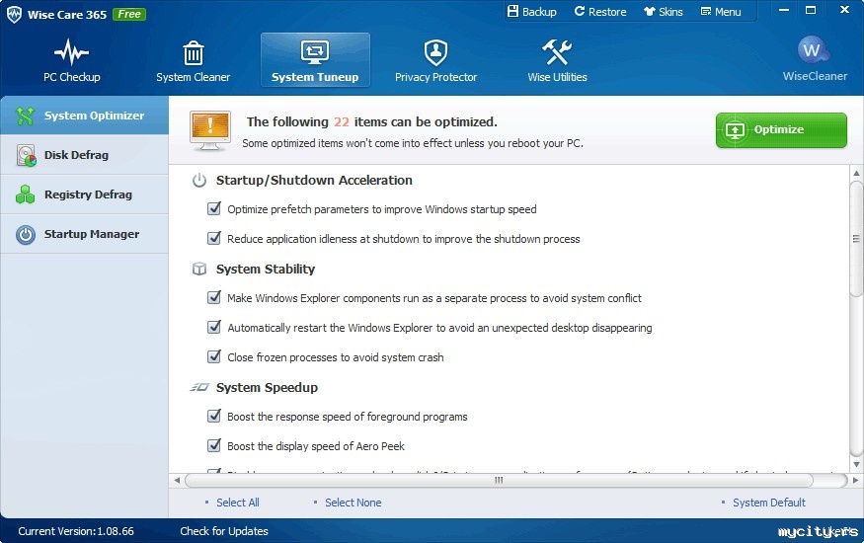
Task: Click the horizontal scrollbar thumb
Action: [x=499, y=480]
